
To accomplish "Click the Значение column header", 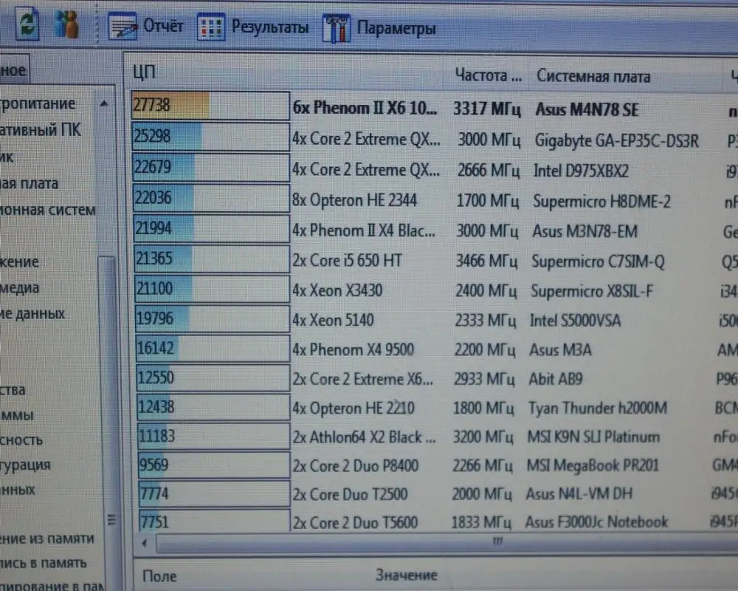I will 406,575.
